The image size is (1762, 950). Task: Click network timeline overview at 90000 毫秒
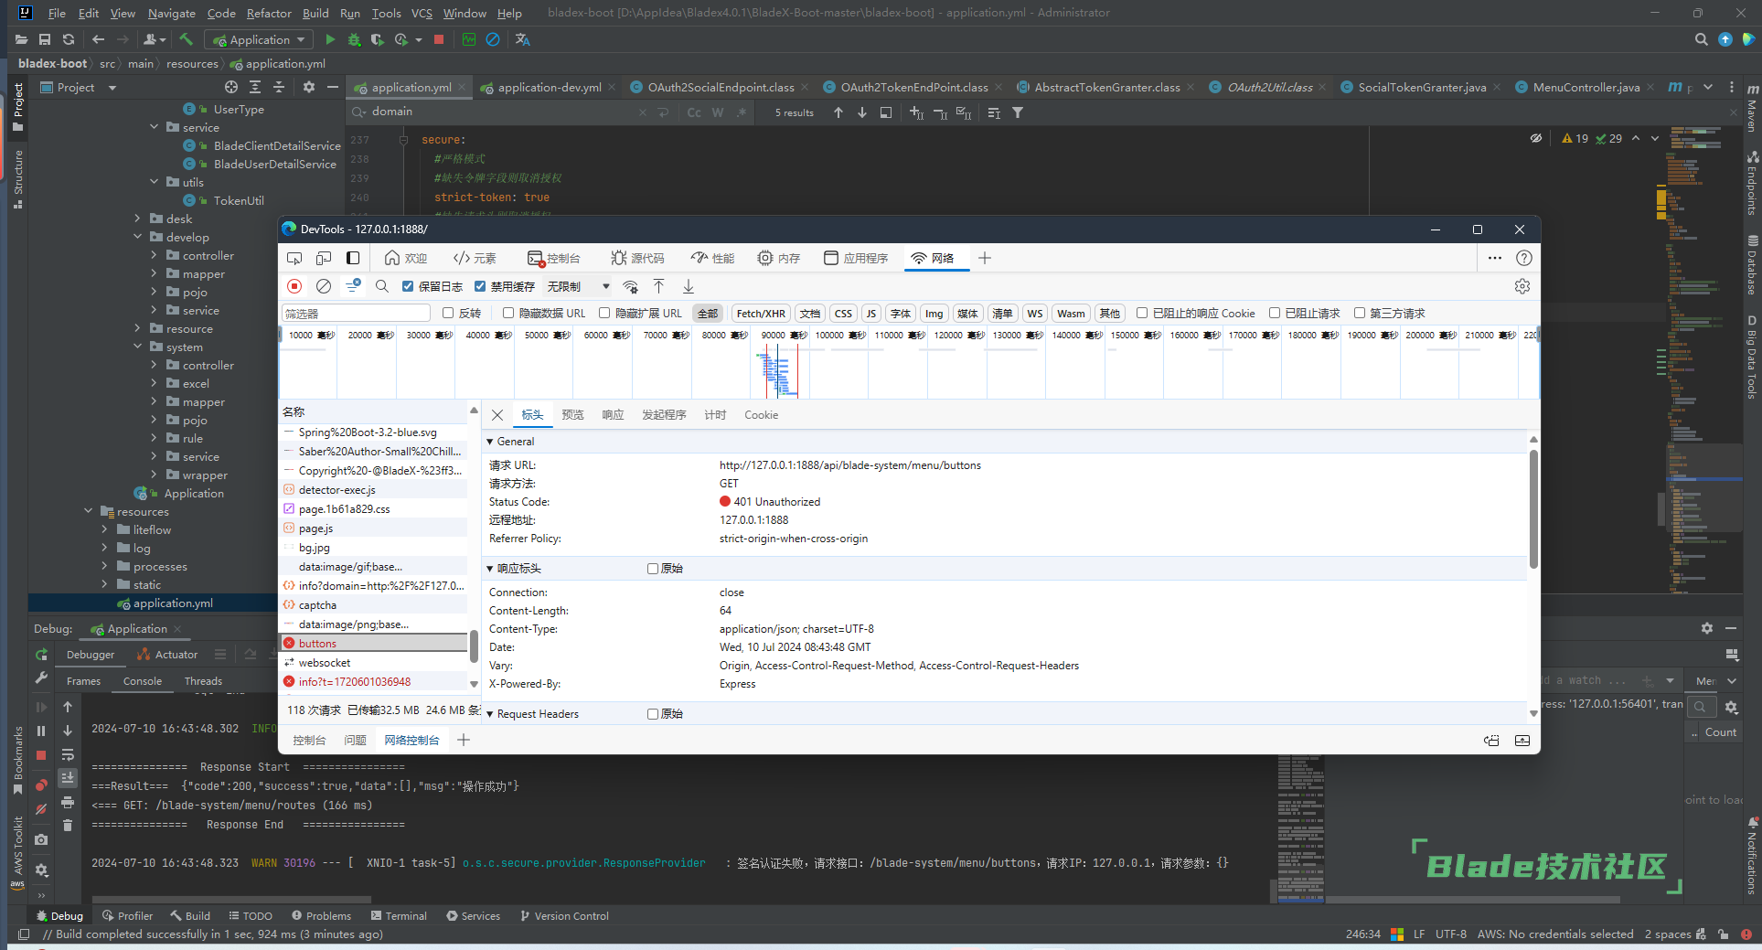pos(784,336)
